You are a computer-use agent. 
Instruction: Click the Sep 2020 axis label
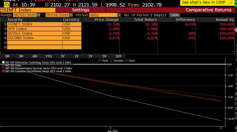click(x=113, y=131)
